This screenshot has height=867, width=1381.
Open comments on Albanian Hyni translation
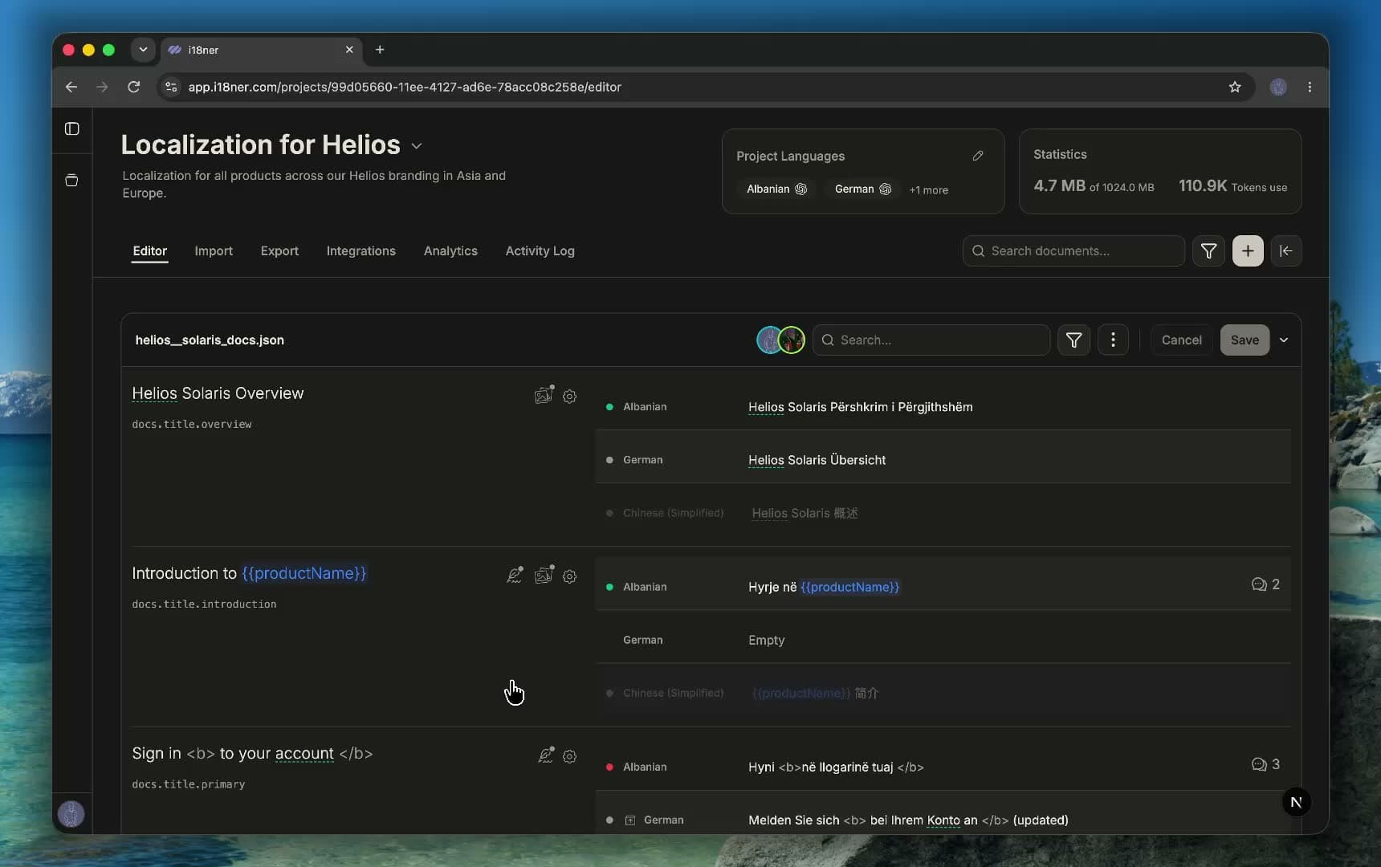pyautogui.click(x=1265, y=764)
